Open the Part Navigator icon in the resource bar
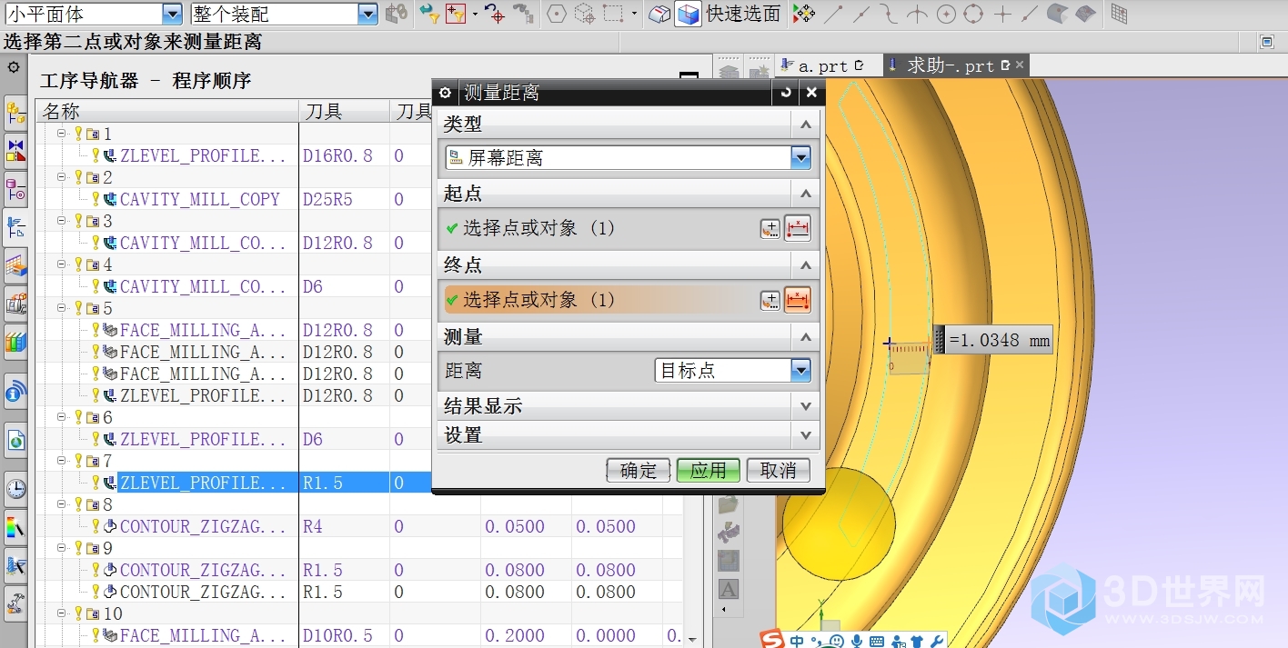 pyautogui.click(x=15, y=189)
